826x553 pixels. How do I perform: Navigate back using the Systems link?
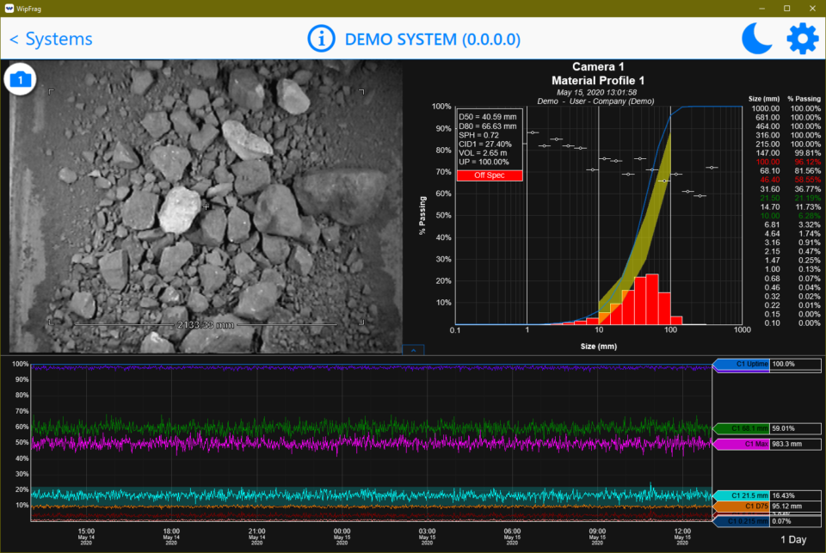click(x=51, y=38)
